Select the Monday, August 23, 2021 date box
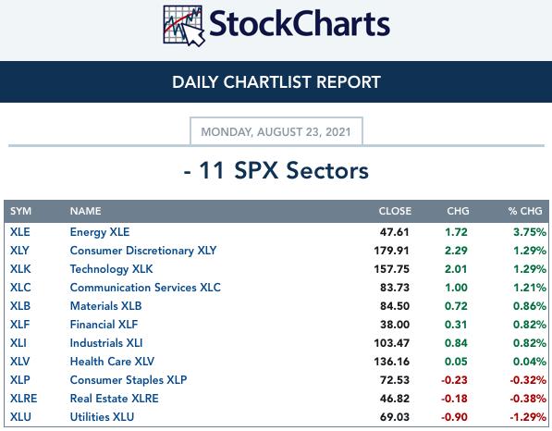 (276, 131)
